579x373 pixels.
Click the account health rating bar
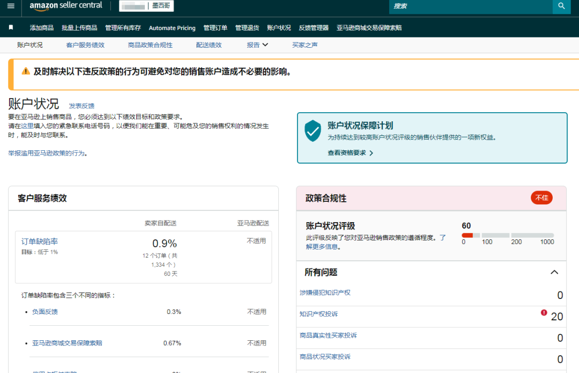pyautogui.click(x=508, y=235)
